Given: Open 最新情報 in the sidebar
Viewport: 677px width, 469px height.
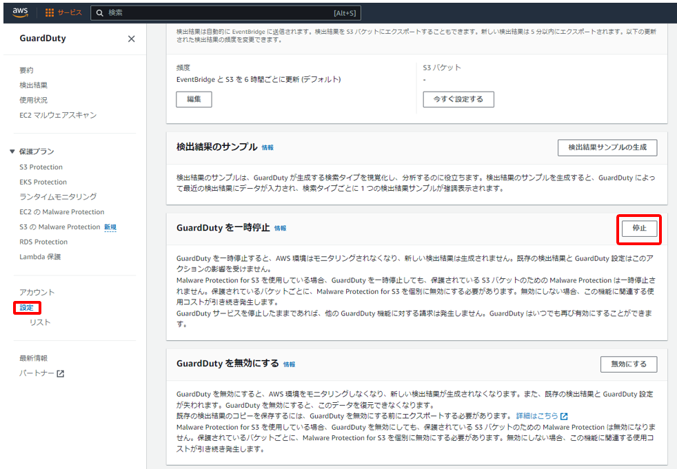Looking at the screenshot, I should pyautogui.click(x=33, y=358).
